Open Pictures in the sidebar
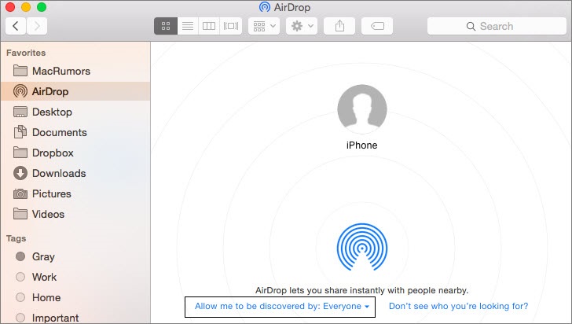572x324 pixels. [75, 193]
